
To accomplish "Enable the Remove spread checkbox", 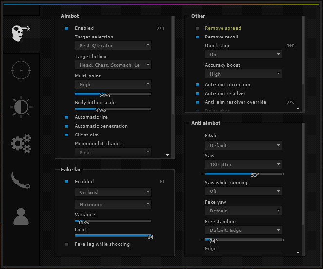I will 197,28.
